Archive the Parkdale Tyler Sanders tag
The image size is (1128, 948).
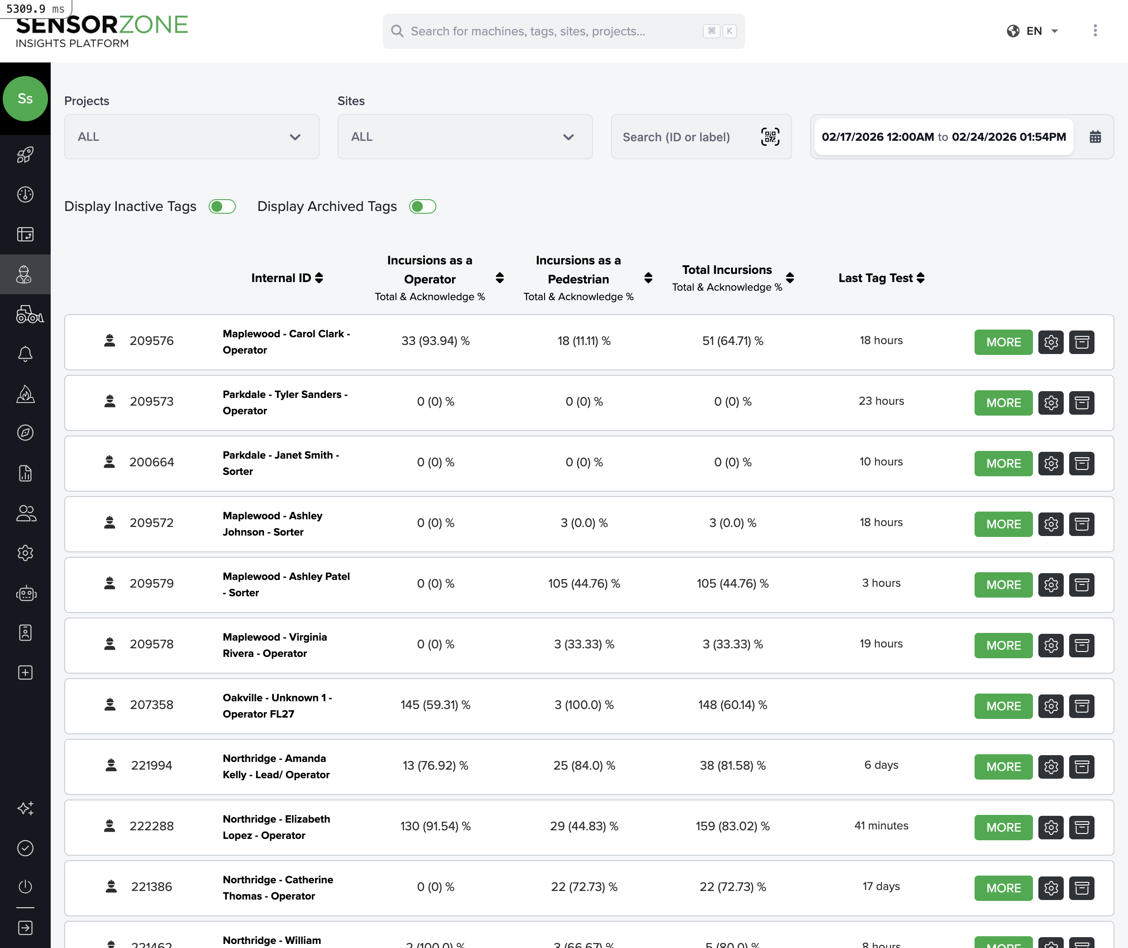[1082, 402]
